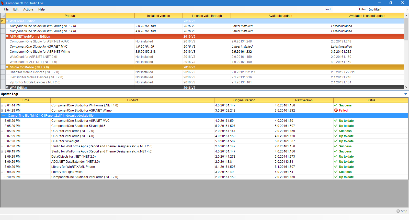
Task: Open the Edit menu
Action: coord(16,9)
